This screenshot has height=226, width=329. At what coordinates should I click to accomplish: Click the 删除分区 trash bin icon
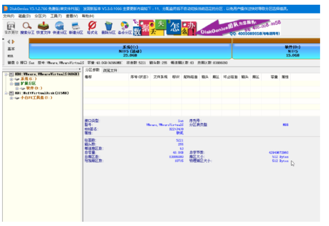[108, 28]
